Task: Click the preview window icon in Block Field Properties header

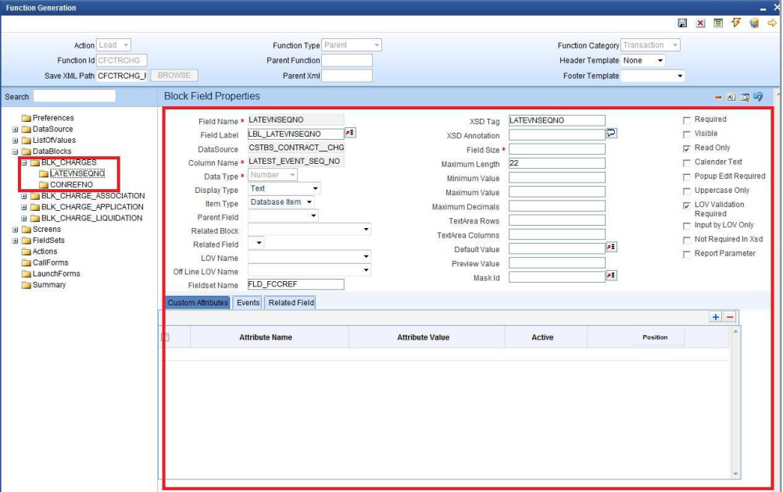Action: (745, 97)
